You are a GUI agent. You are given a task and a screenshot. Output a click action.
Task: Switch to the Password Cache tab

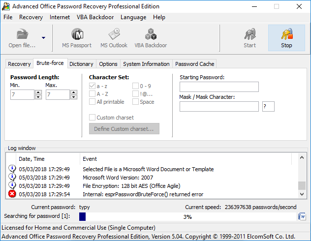point(194,64)
